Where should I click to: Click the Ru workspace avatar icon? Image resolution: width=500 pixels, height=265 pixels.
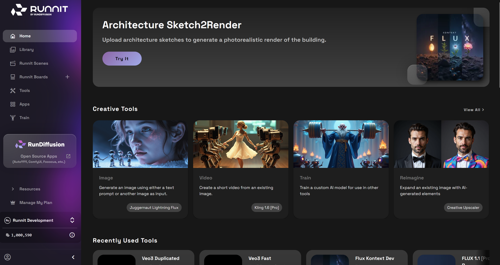tap(7, 220)
